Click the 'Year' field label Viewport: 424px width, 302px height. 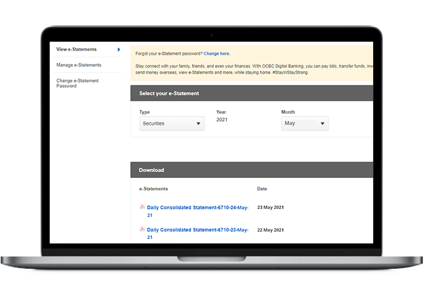(221, 112)
